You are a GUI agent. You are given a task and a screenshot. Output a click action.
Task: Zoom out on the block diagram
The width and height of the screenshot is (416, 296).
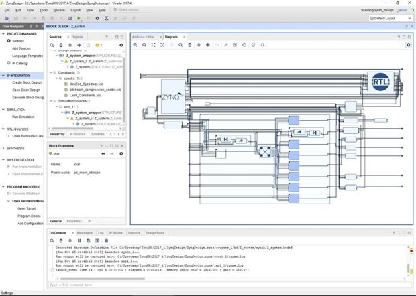(x=144, y=44)
